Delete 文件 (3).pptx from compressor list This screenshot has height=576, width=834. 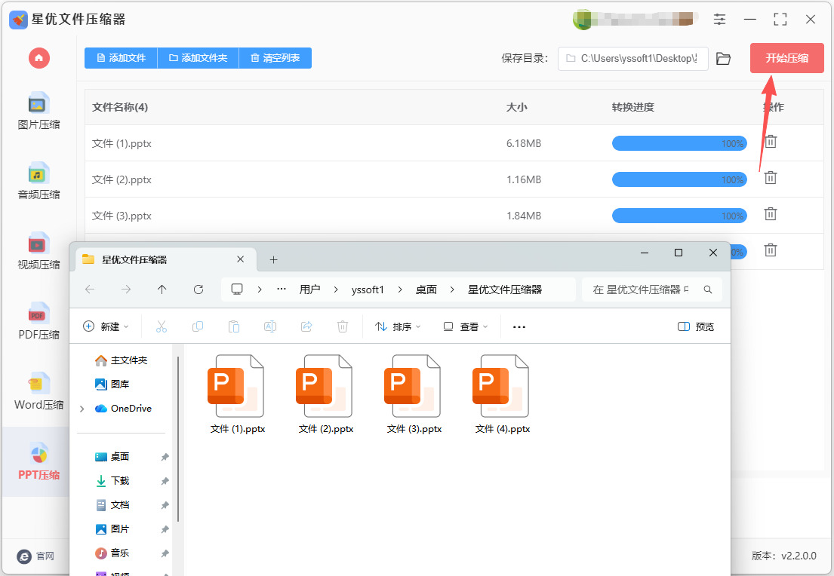(771, 214)
